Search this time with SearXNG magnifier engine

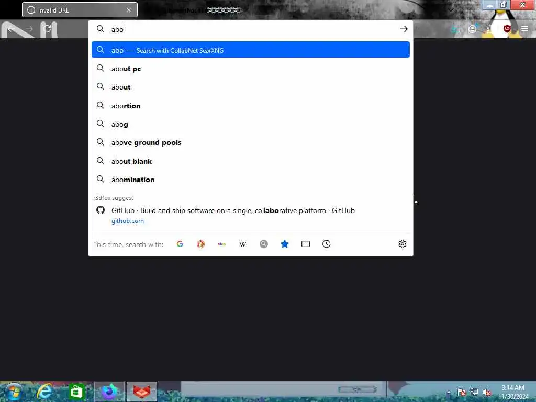point(264,244)
